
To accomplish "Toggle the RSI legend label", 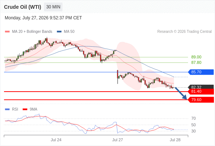I will pyautogui.click(x=15, y=109).
